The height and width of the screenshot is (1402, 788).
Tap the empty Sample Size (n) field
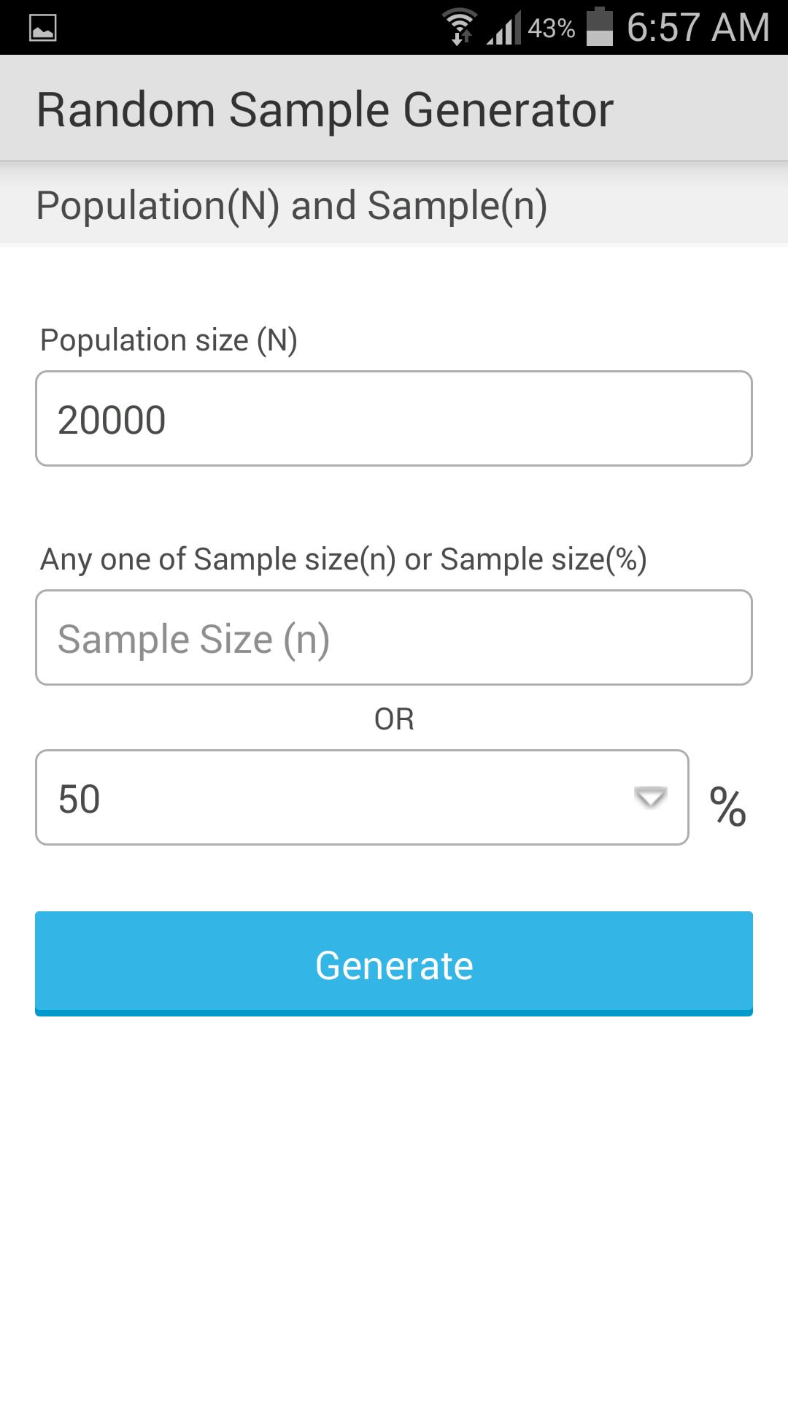pos(394,638)
